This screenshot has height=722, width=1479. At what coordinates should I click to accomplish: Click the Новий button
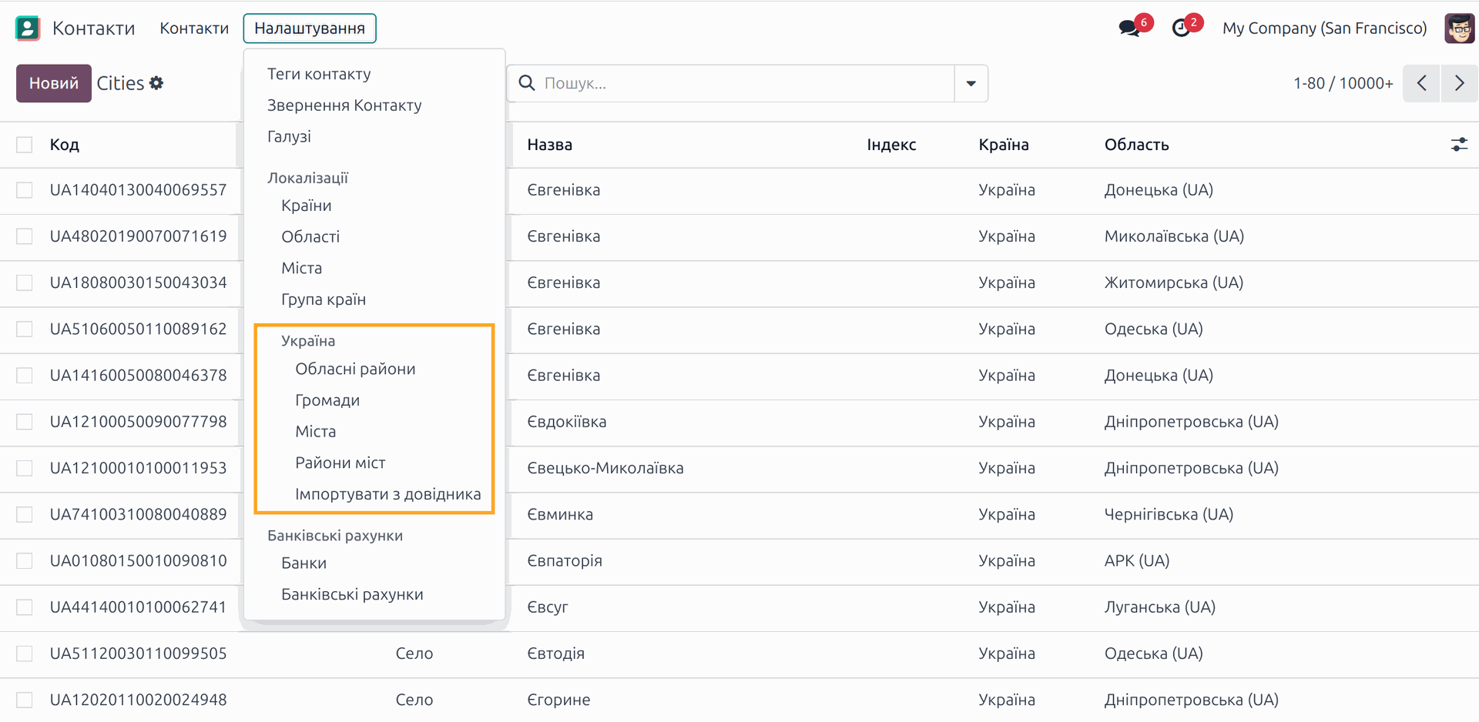[54, 83]
